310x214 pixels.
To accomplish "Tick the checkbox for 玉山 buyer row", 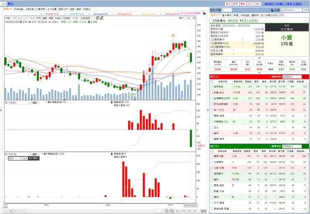I will point(212,127).
